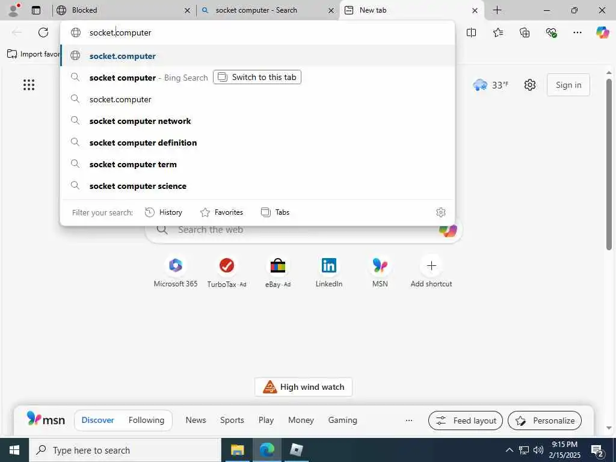Click the Type here to search taskbar box

(125, 450)
